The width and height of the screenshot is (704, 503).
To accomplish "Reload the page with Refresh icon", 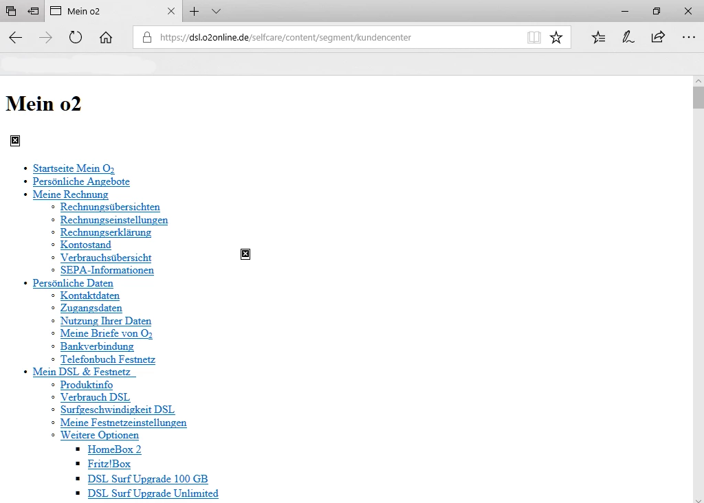I will [x=76, y=37].
